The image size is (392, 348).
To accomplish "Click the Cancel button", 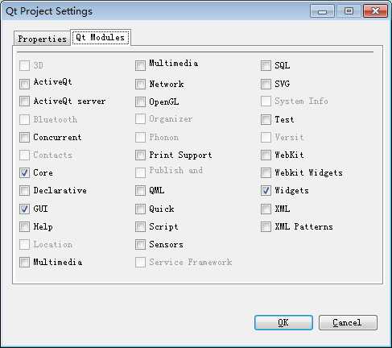I will click(x=348, y=322).
